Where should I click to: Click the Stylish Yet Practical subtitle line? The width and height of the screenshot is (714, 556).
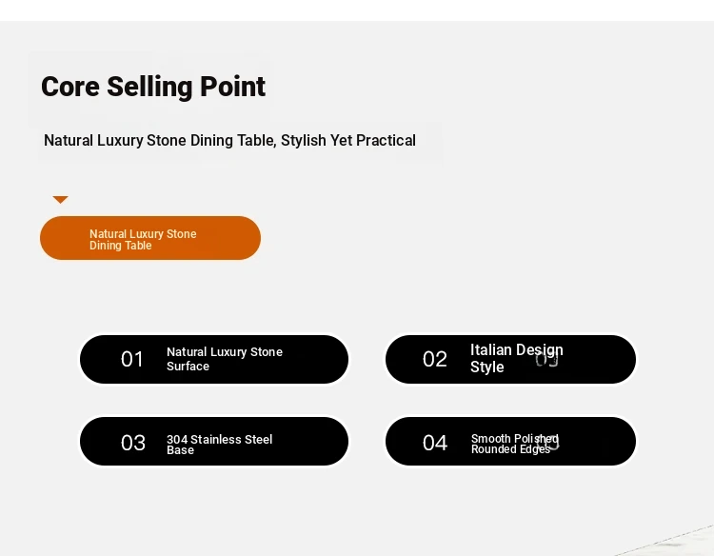229,141
